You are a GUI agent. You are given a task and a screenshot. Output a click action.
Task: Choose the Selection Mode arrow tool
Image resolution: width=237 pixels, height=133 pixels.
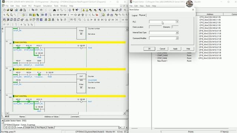(x=50, y=15)
